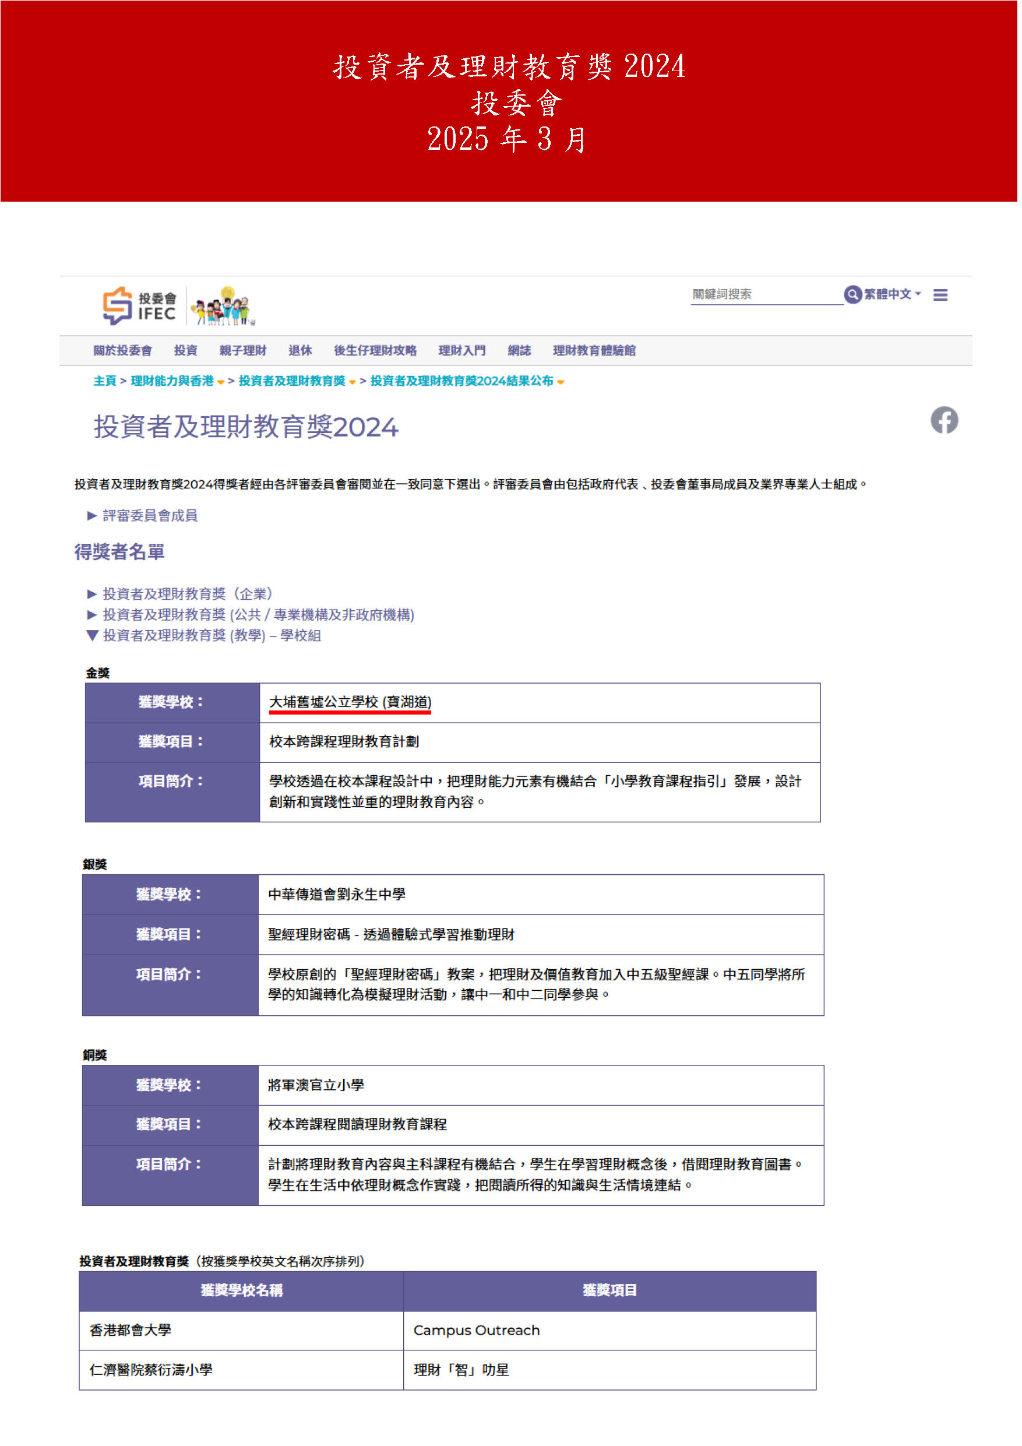The height and width of the screenshot is (1446, 1022).
Task: Click the 關鍵詞搜索 search field
Action: pos(766,294)
